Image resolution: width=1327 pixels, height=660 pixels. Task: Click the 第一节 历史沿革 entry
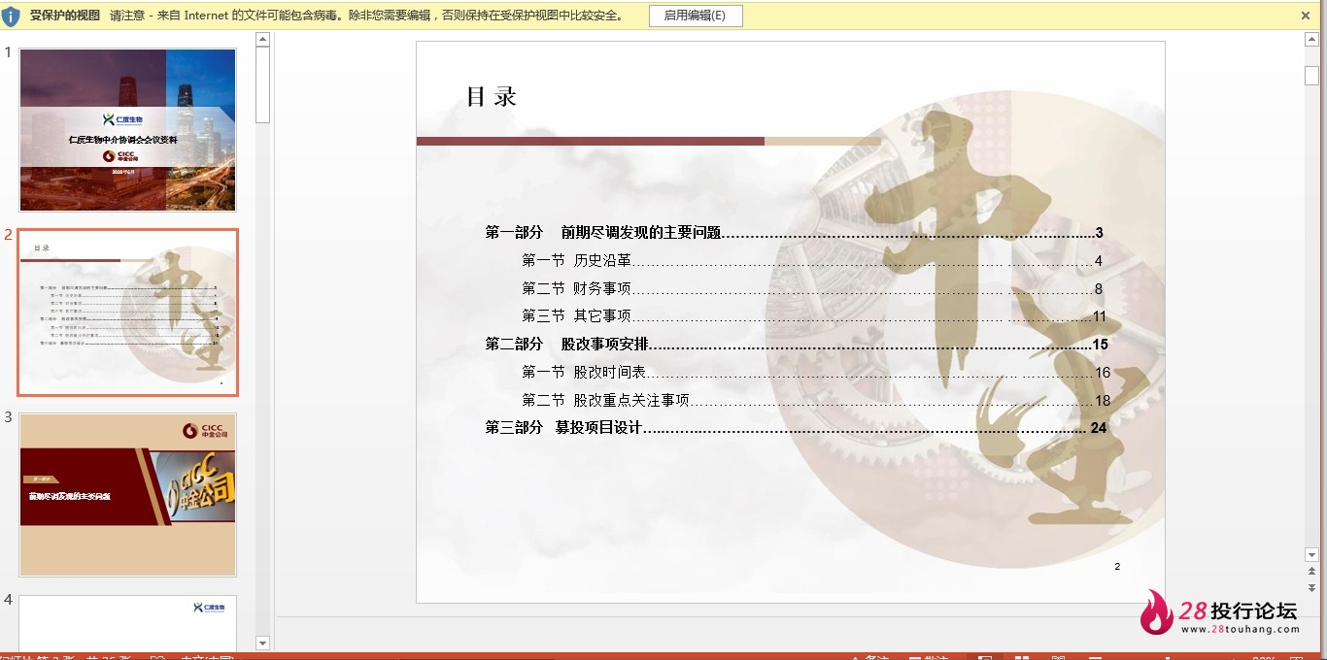coord(812,260)
